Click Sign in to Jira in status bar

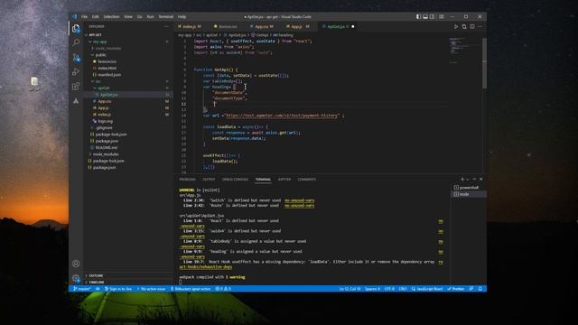point(118,289)
